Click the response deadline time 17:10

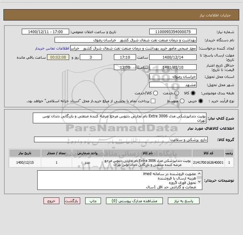click(125, 57)
